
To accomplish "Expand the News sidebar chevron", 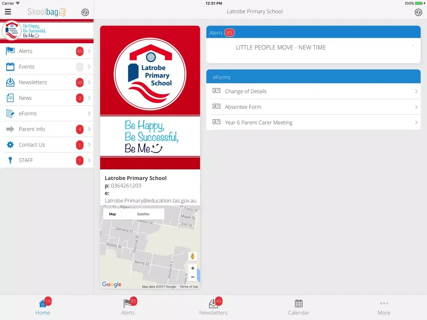I will 89,98.
